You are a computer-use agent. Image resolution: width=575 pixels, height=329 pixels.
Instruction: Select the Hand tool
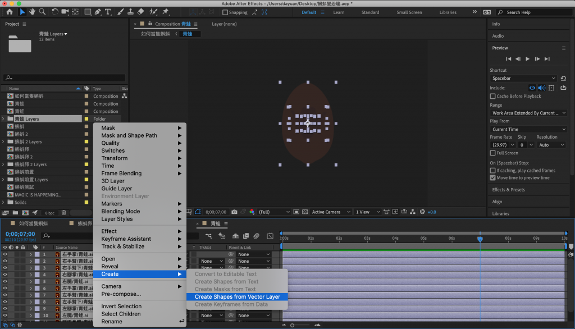[32, 12]
